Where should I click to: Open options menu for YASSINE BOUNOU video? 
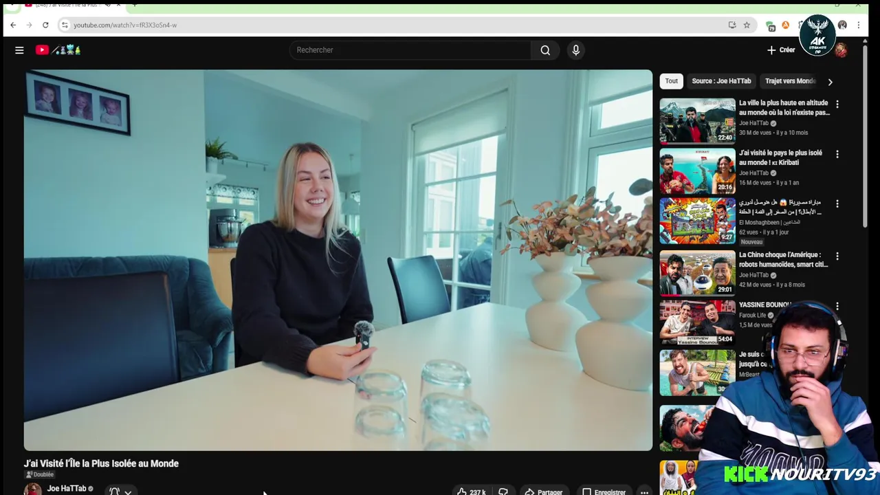[x=837, y=306]
